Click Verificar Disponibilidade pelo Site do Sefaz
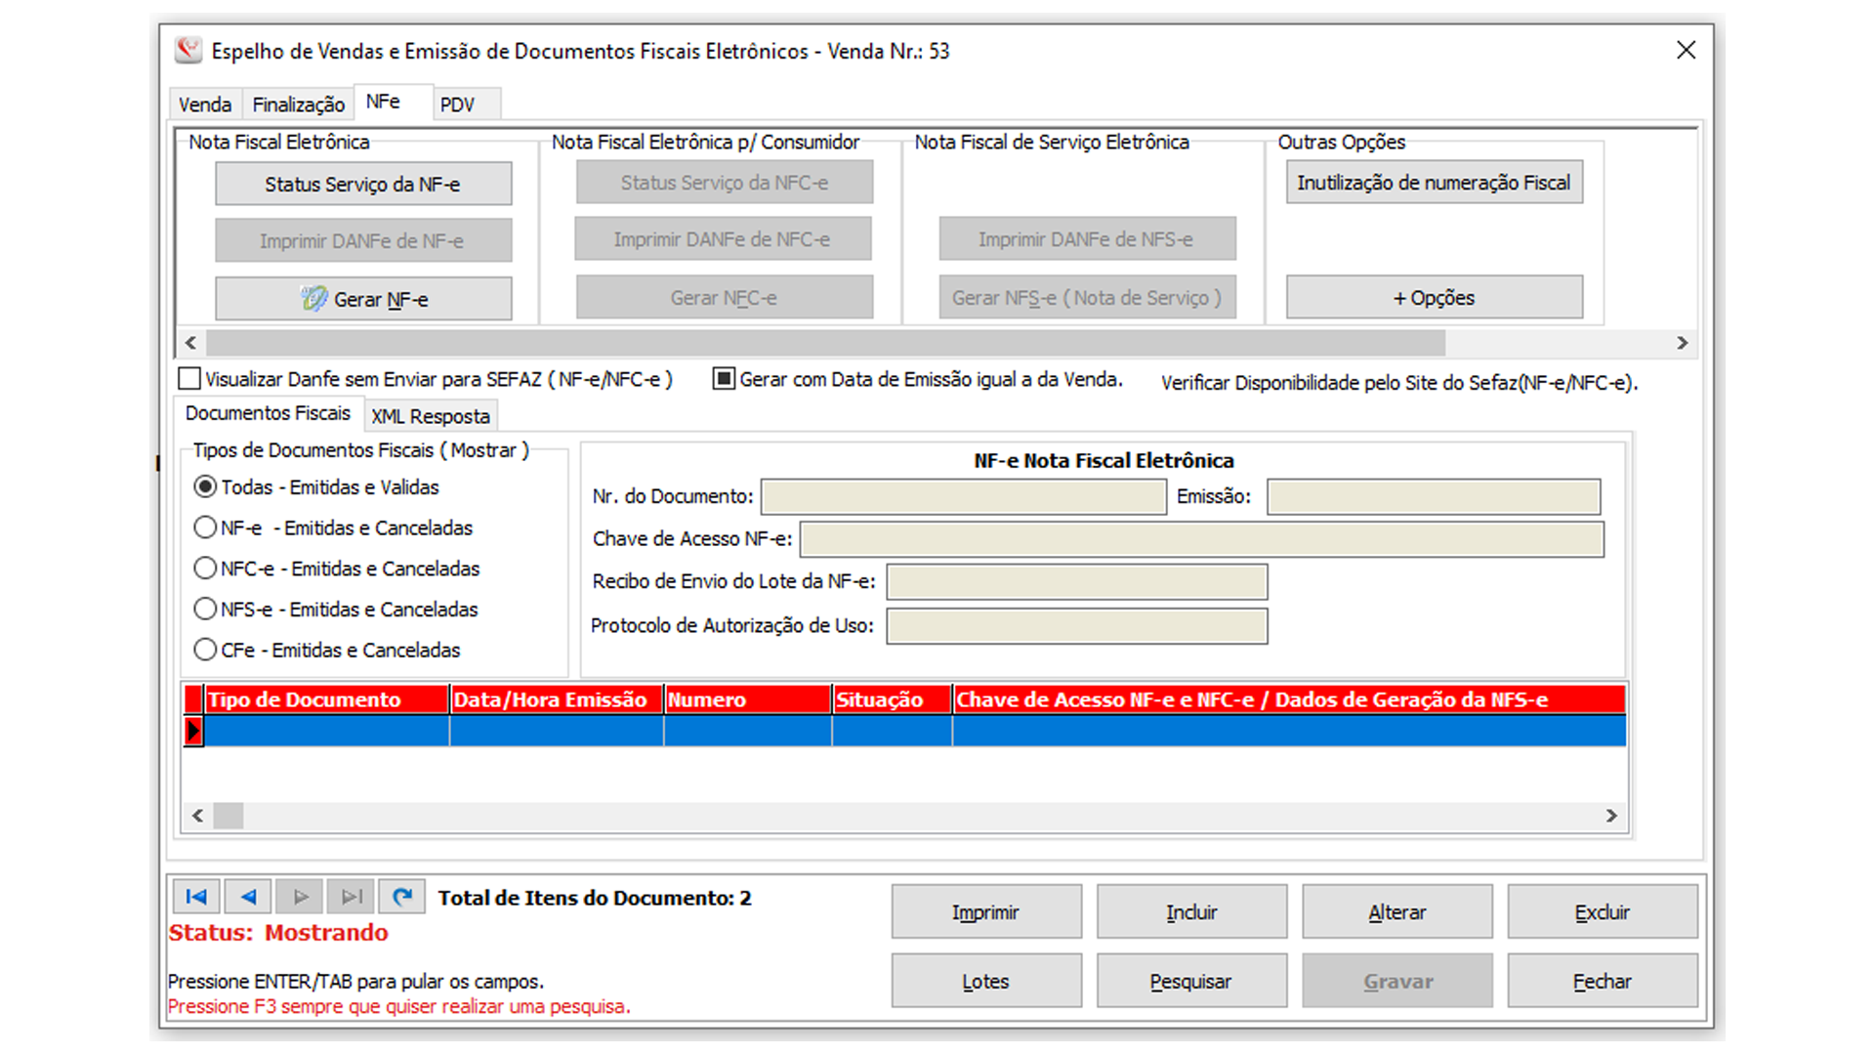1875x1055 pixels. (x=1399, y=383)
